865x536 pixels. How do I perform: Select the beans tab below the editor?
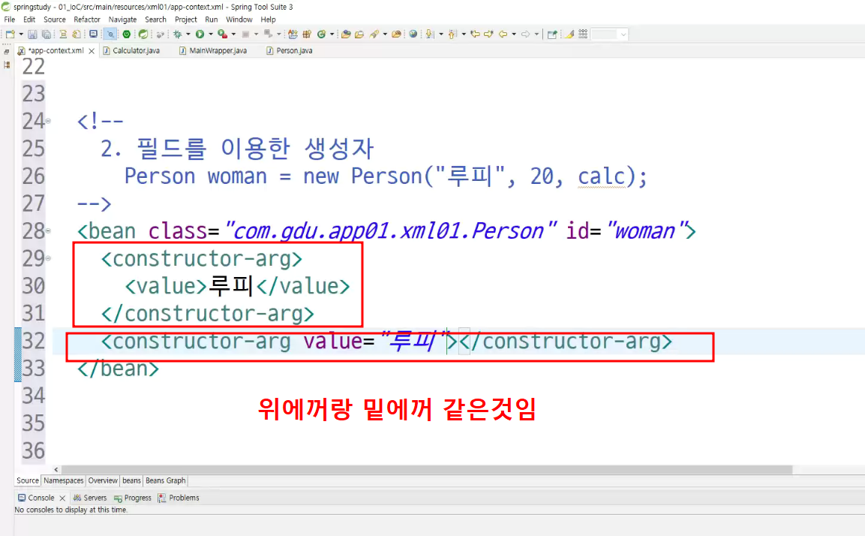tap(131, 480)
